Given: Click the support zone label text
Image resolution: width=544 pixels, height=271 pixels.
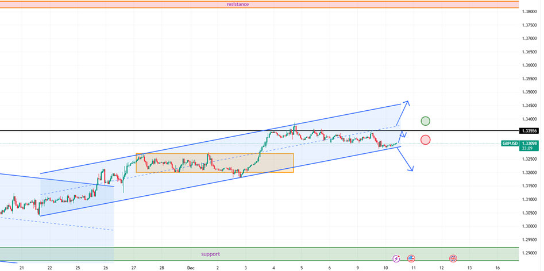Looking at the screenshot, I should 210,254.
